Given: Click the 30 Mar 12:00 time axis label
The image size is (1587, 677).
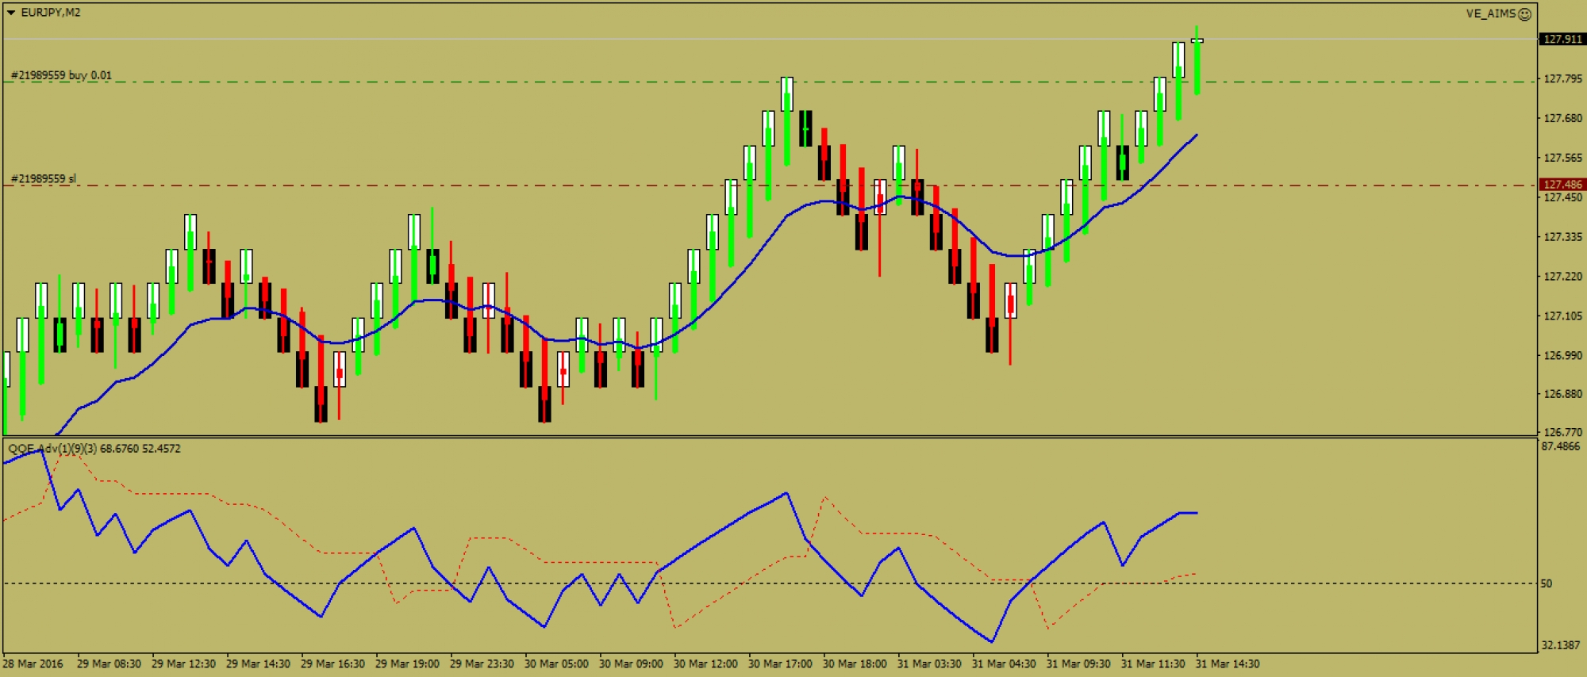Looking at the screenshot, I should 705,664.
